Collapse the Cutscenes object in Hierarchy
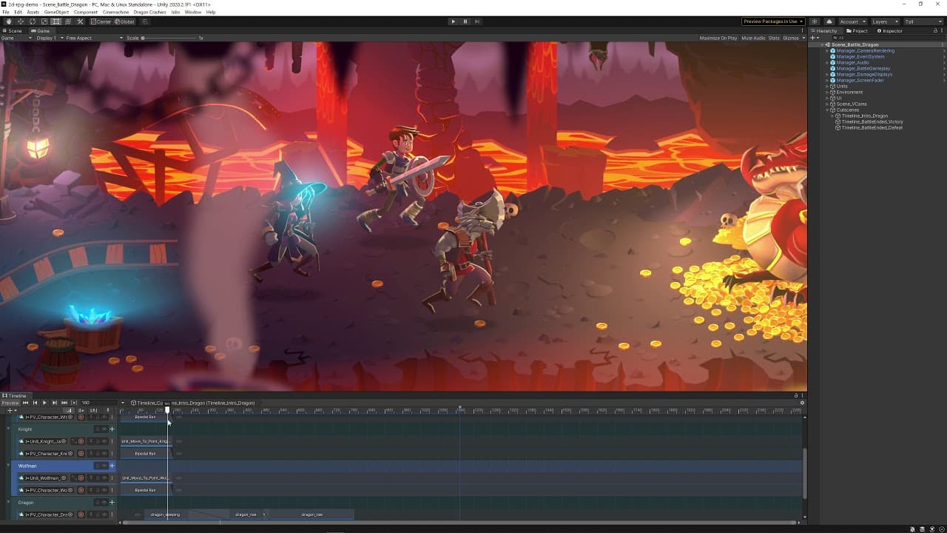The width and height of the screenshot is (947, 533). [827, 110]
